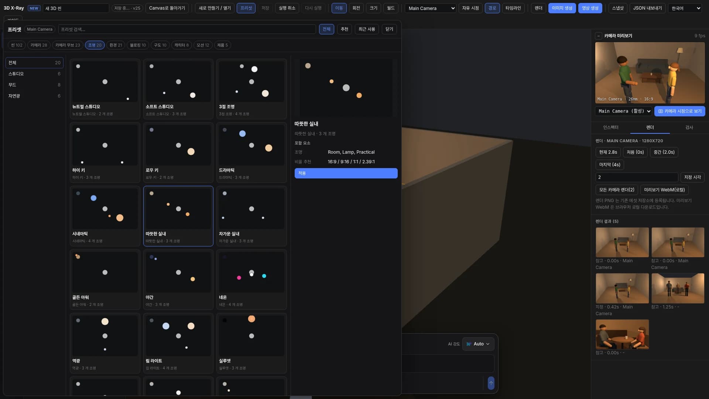Switch to the 검사 tab

click(689, 127)
